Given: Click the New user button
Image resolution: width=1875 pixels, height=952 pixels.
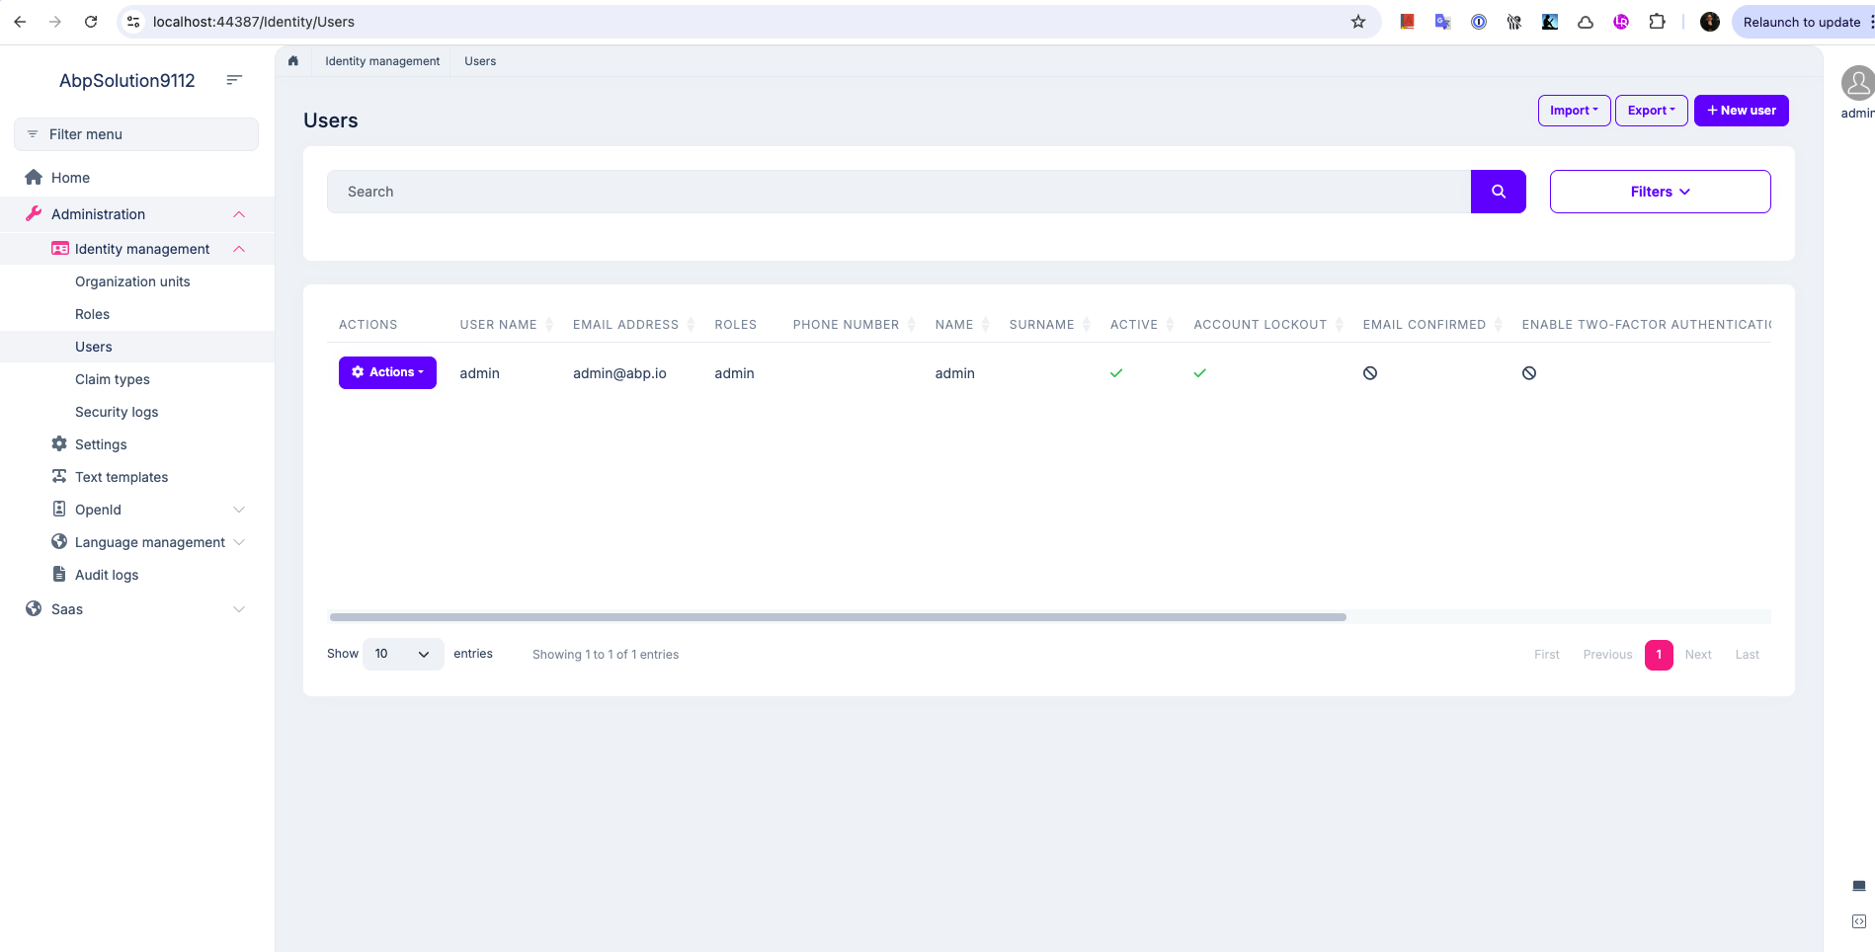Looking at the screenshot, I should point(1741,111).
